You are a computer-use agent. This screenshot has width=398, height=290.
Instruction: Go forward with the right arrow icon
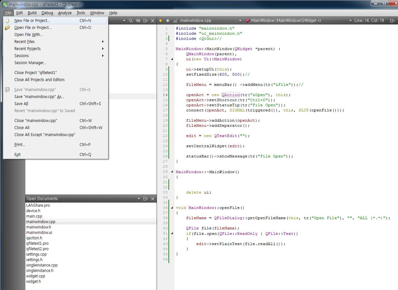(168, 20)
